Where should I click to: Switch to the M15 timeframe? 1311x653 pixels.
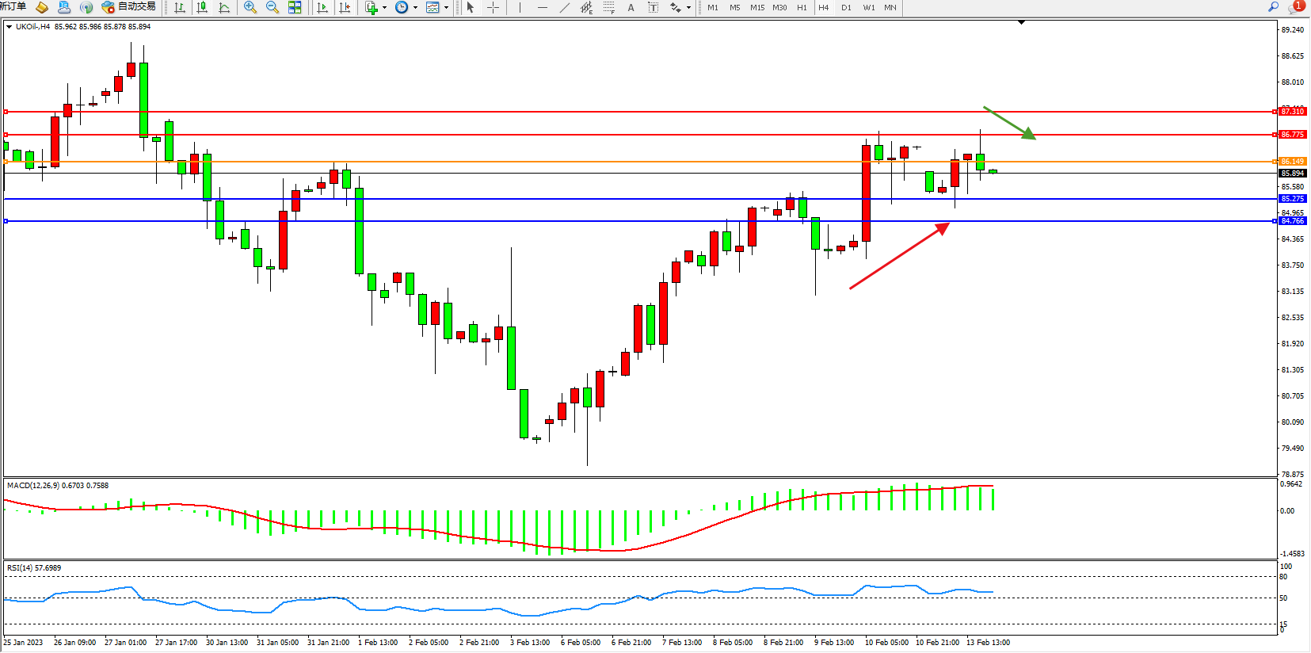pyautogui.click(x=757, y=7)
